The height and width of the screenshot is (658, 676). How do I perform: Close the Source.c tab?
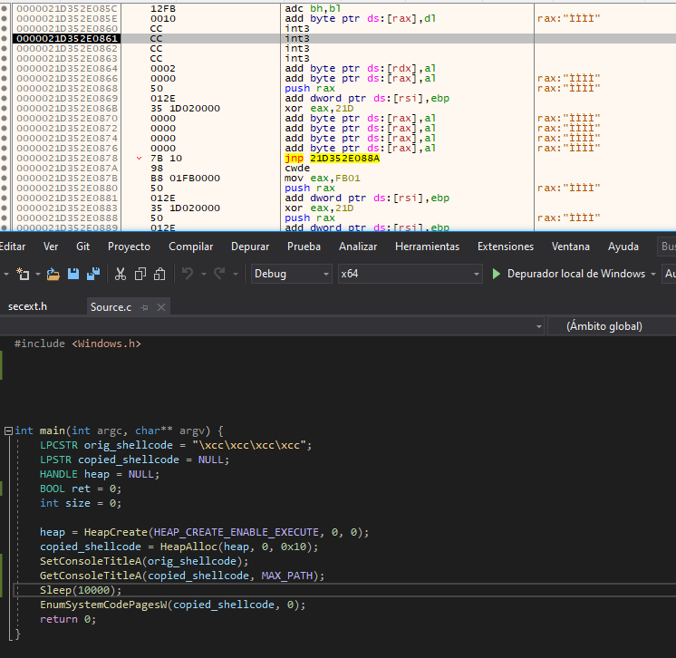click(161, 307)
